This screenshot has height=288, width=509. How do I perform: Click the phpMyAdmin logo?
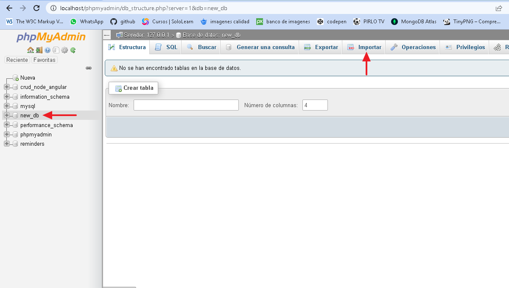tap(50, 37)
